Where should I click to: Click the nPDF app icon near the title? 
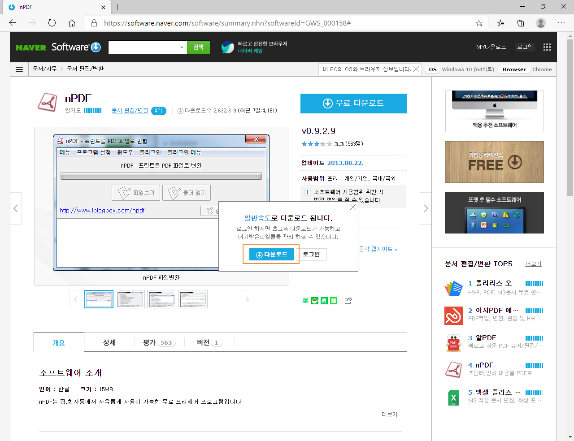pyautogui.click(x=48, y=102)
